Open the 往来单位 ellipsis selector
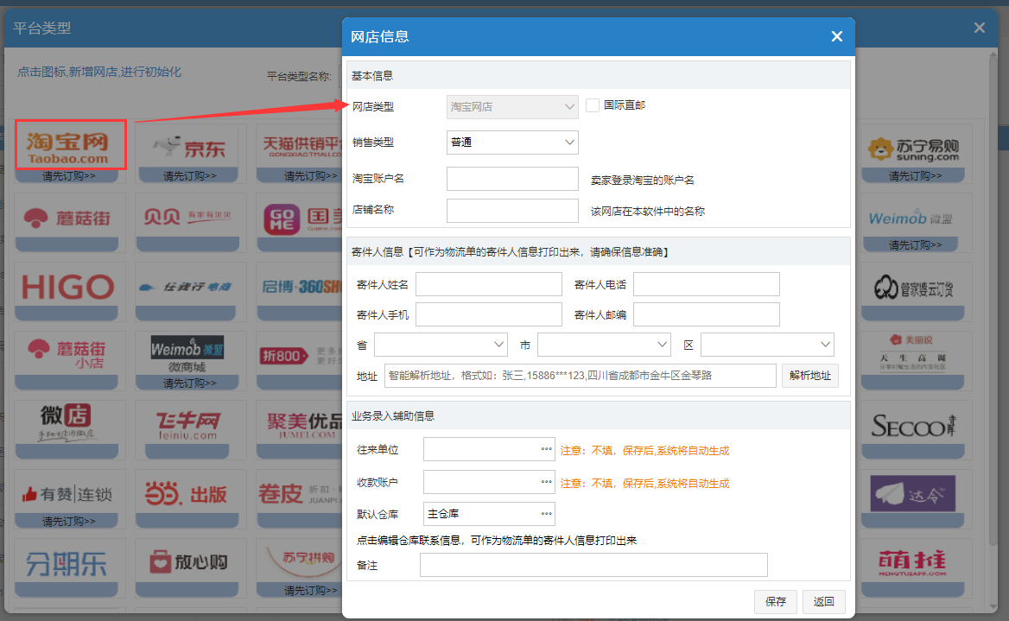Screen dimensions: 1009x621 click(546, 449)
